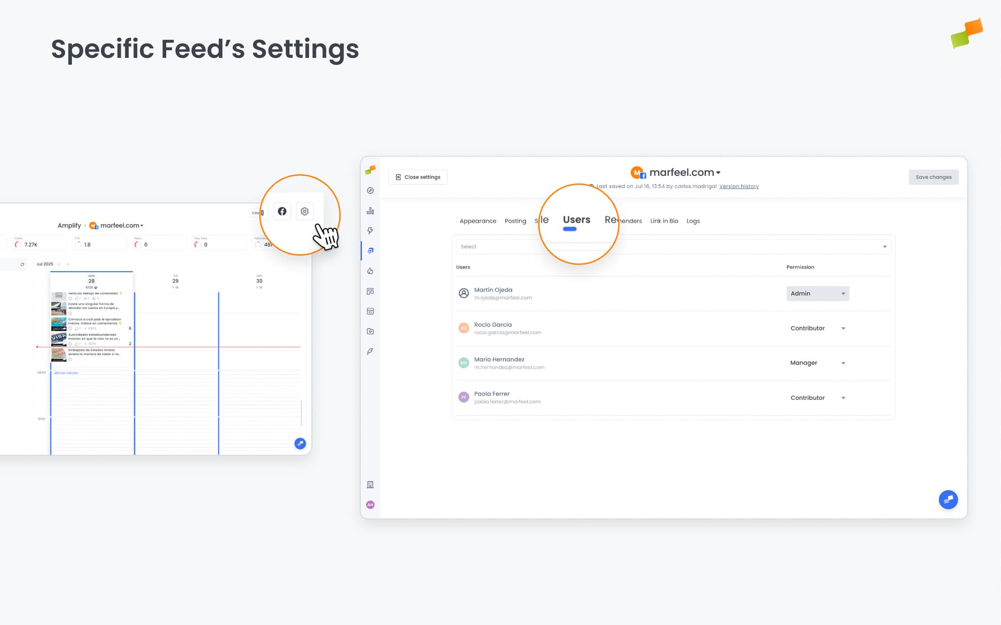
Task: Click the AH avatar at sidebar bottom
Action: [370, 504]
